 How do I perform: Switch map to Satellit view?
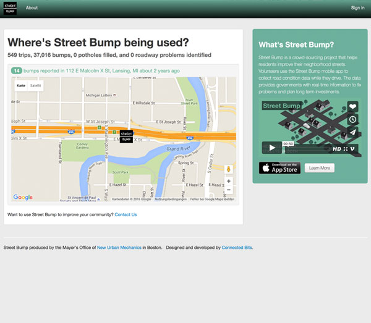tap(35, 85)
